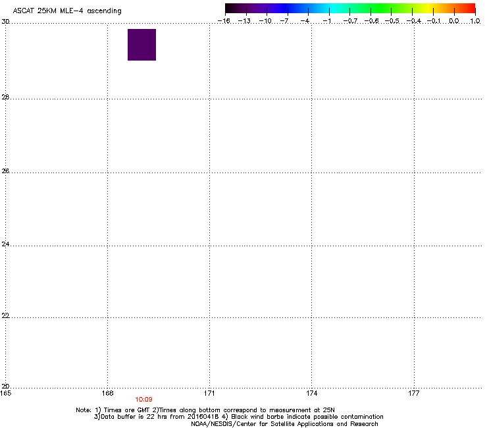Click the longitude 174 axis label
The height and width of the screenshot is (428, 487).
tap(311, 393)
